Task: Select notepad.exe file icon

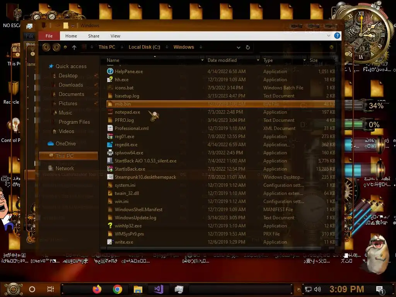Action: [110, 112]
